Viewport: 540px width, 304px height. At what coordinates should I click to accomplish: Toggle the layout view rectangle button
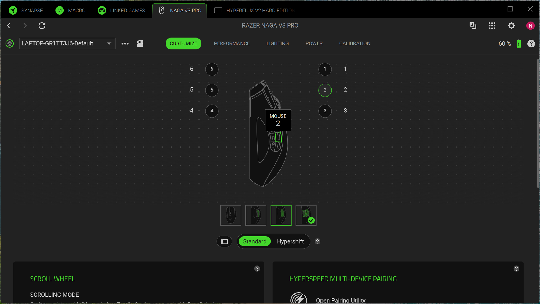(224, 241)
